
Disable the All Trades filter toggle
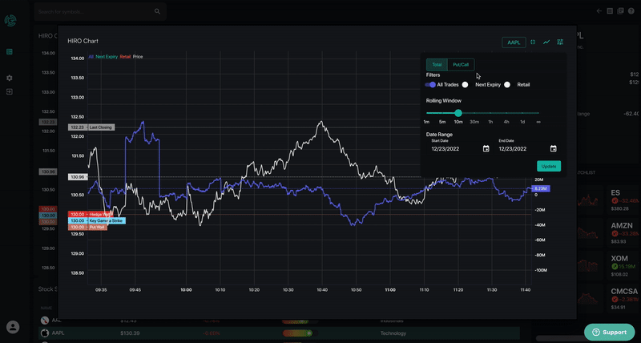click(x=430, y=85)
